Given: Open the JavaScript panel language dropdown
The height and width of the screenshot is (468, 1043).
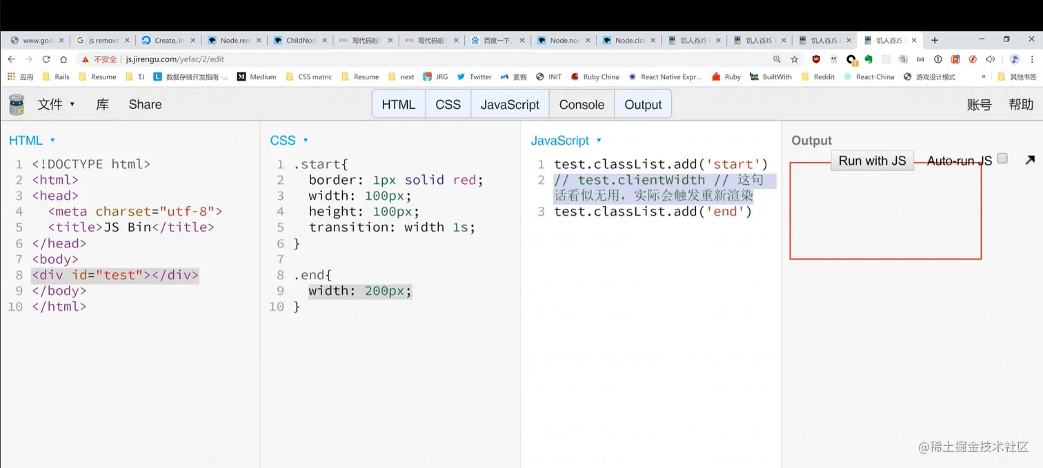Looking at the screenshot, I should pos(566,141).
